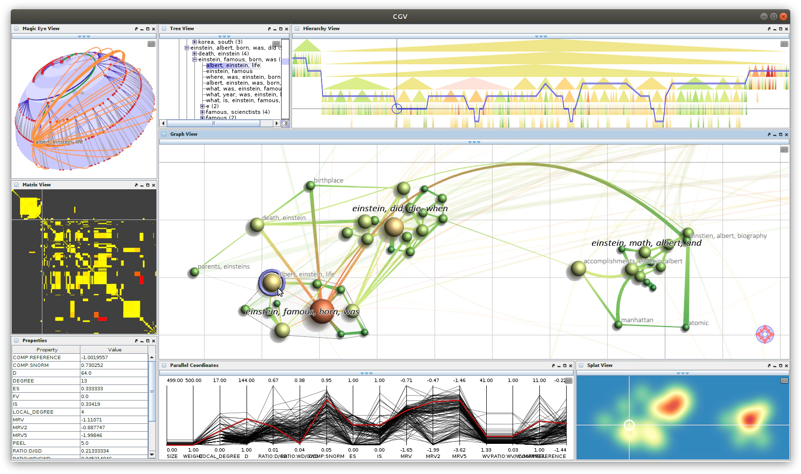
Task: Toggle the Graph View title checkbox
Action: (x=164, y=134)
